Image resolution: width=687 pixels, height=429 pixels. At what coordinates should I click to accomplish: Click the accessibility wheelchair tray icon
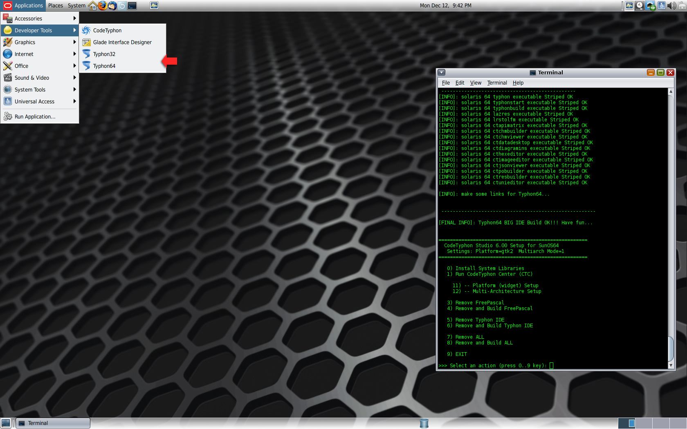(x=661, y=5)
